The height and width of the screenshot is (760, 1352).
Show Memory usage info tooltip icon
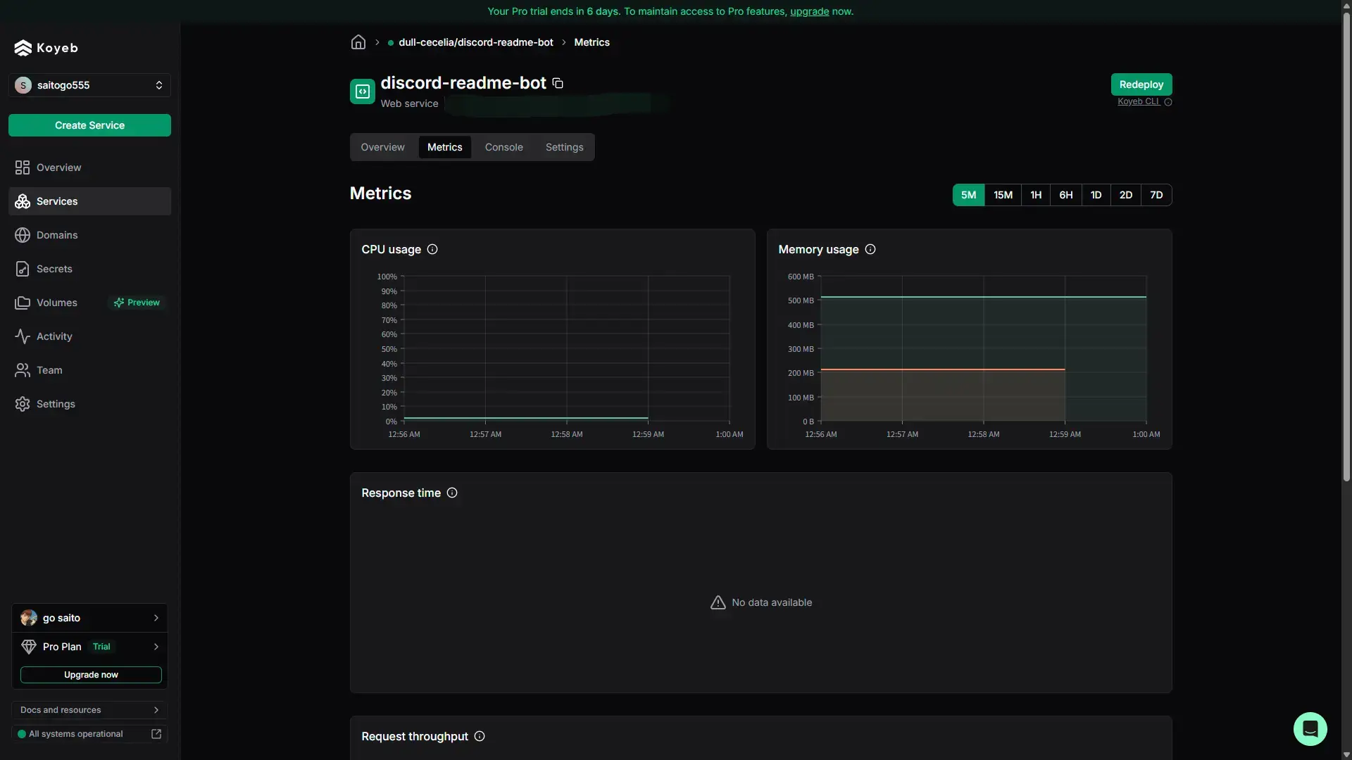pyautogui.click(x=870, y=249)
